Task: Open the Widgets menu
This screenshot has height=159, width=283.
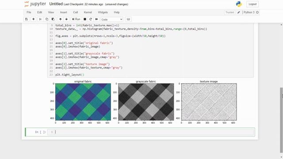Action: tap(103, 12)
